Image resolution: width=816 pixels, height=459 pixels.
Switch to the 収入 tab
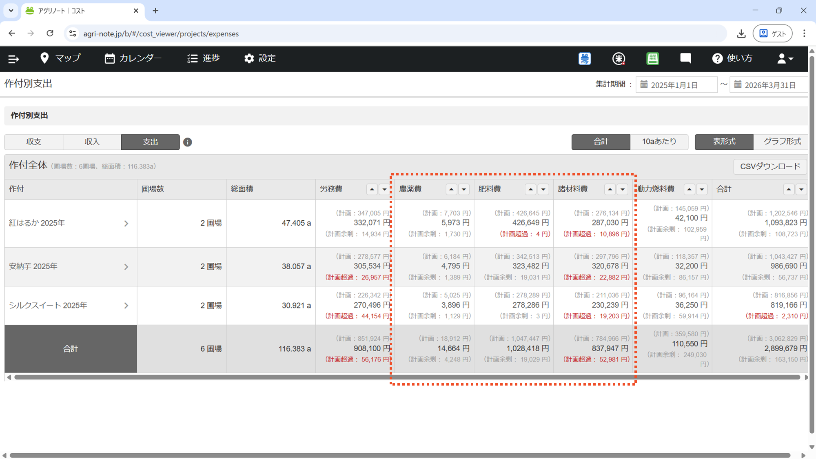pyautogui.click(x=92, y=142)
